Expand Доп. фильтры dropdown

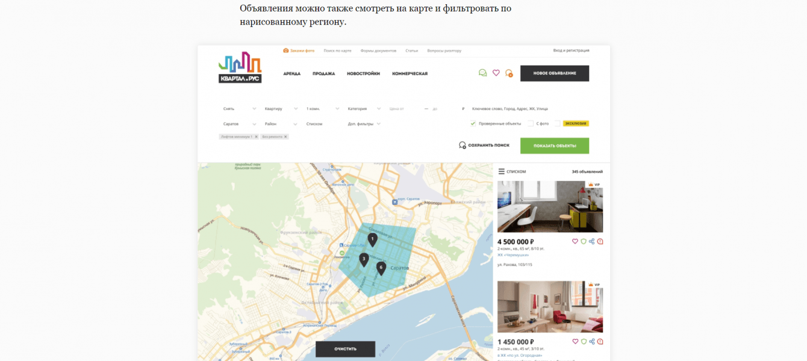(364, 124)
